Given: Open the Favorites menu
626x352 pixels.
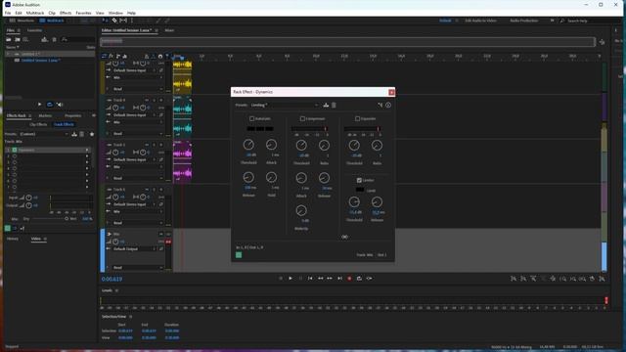Looking at the screenshot, I should click(83, 13).
